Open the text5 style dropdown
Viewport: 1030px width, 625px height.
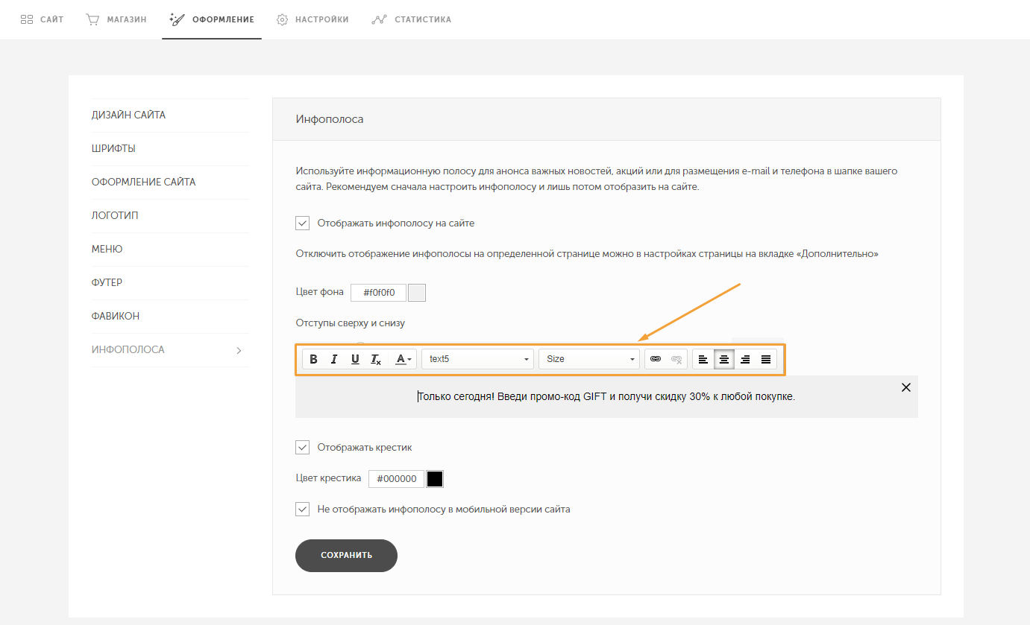tap(477, 359)
